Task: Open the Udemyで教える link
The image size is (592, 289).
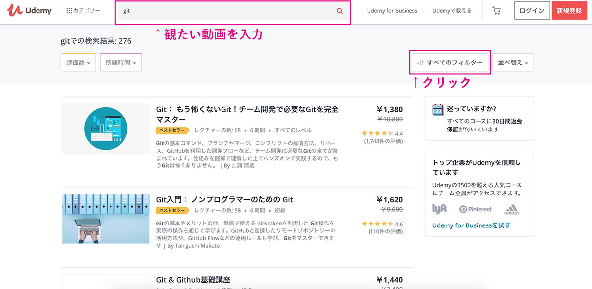Action: tap(451, 11)
